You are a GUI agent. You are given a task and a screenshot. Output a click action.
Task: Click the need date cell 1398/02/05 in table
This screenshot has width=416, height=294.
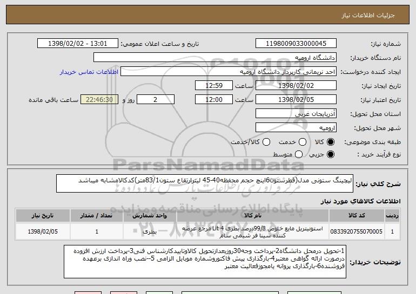(x=43, y=231)
